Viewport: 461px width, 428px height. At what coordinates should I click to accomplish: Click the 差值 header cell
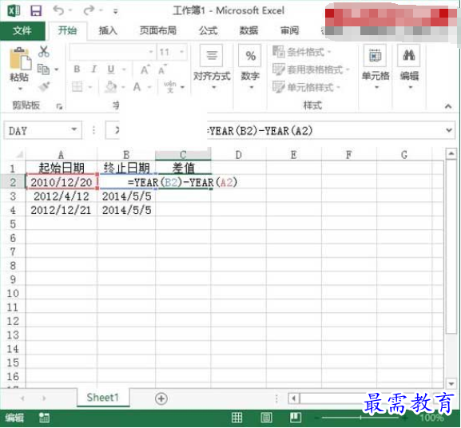pos(183,168)
